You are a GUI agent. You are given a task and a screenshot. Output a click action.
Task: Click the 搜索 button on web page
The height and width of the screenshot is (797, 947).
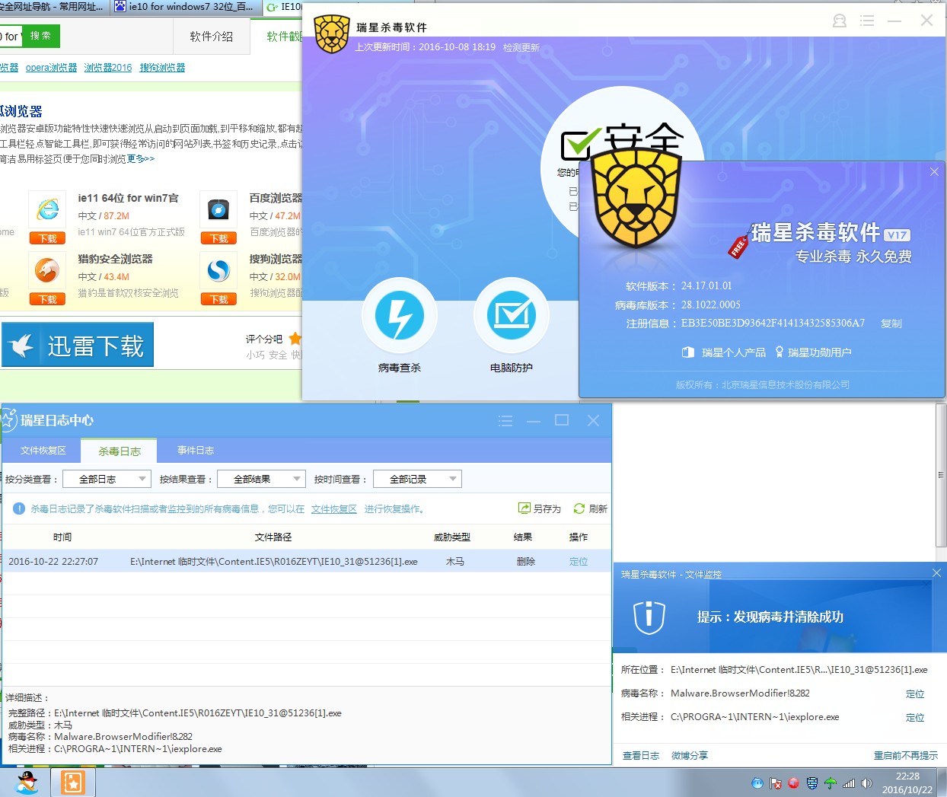(x=40, y=36)
